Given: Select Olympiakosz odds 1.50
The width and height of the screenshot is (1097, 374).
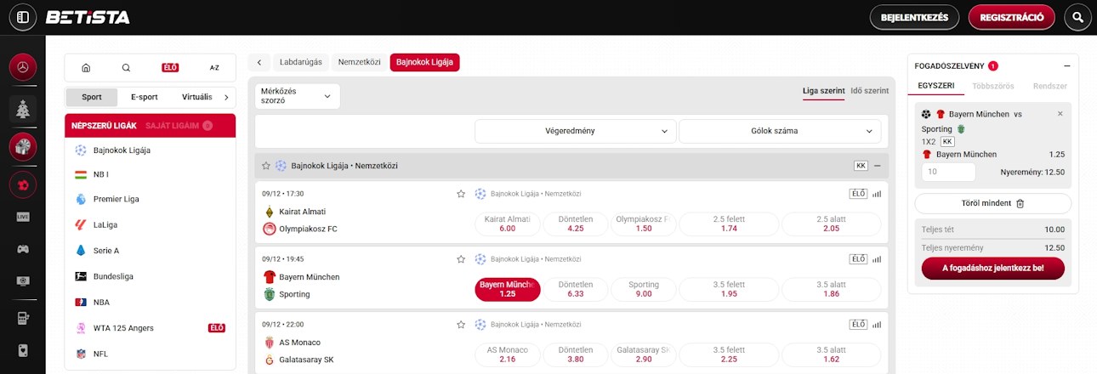Looking at the screenshot, I should 643,224.
